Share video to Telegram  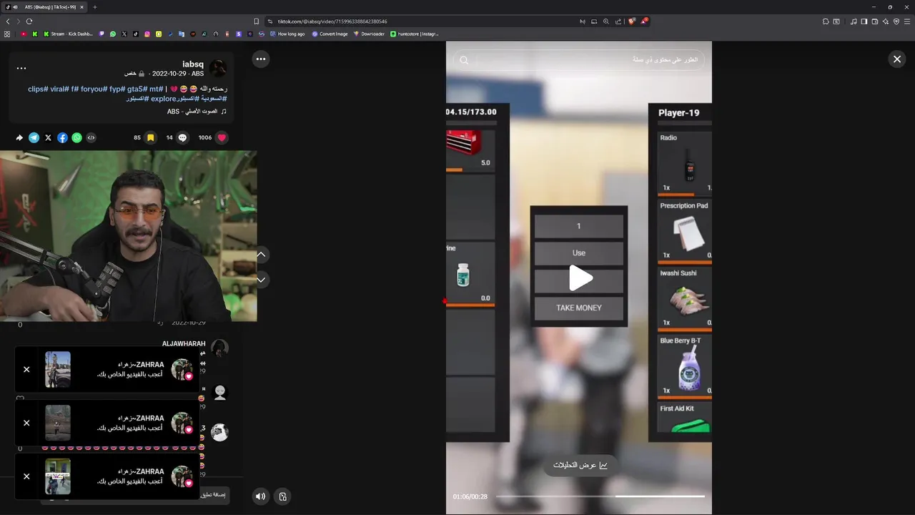pos(34,137)
